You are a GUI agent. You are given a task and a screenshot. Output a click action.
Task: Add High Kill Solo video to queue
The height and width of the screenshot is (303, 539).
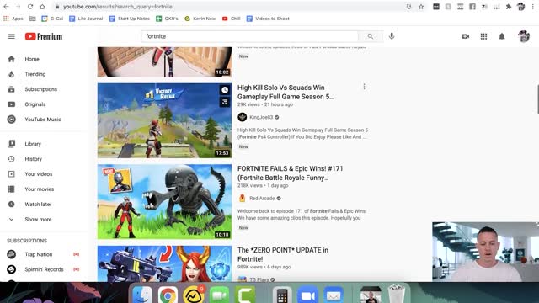point(225,102)
